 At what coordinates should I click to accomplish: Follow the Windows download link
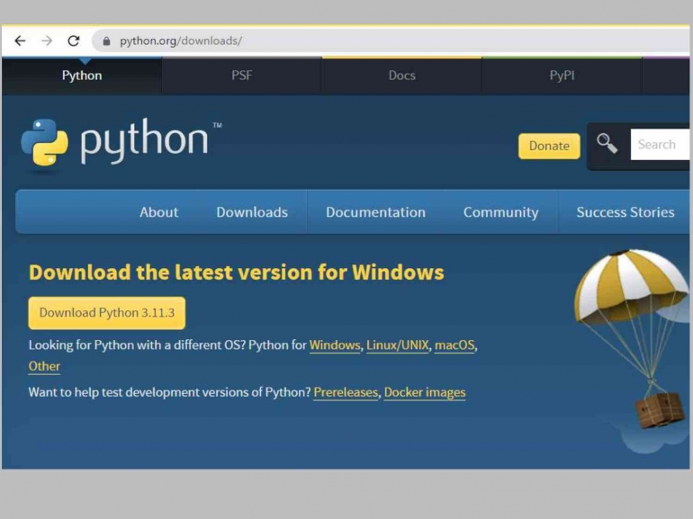[335, 345]
